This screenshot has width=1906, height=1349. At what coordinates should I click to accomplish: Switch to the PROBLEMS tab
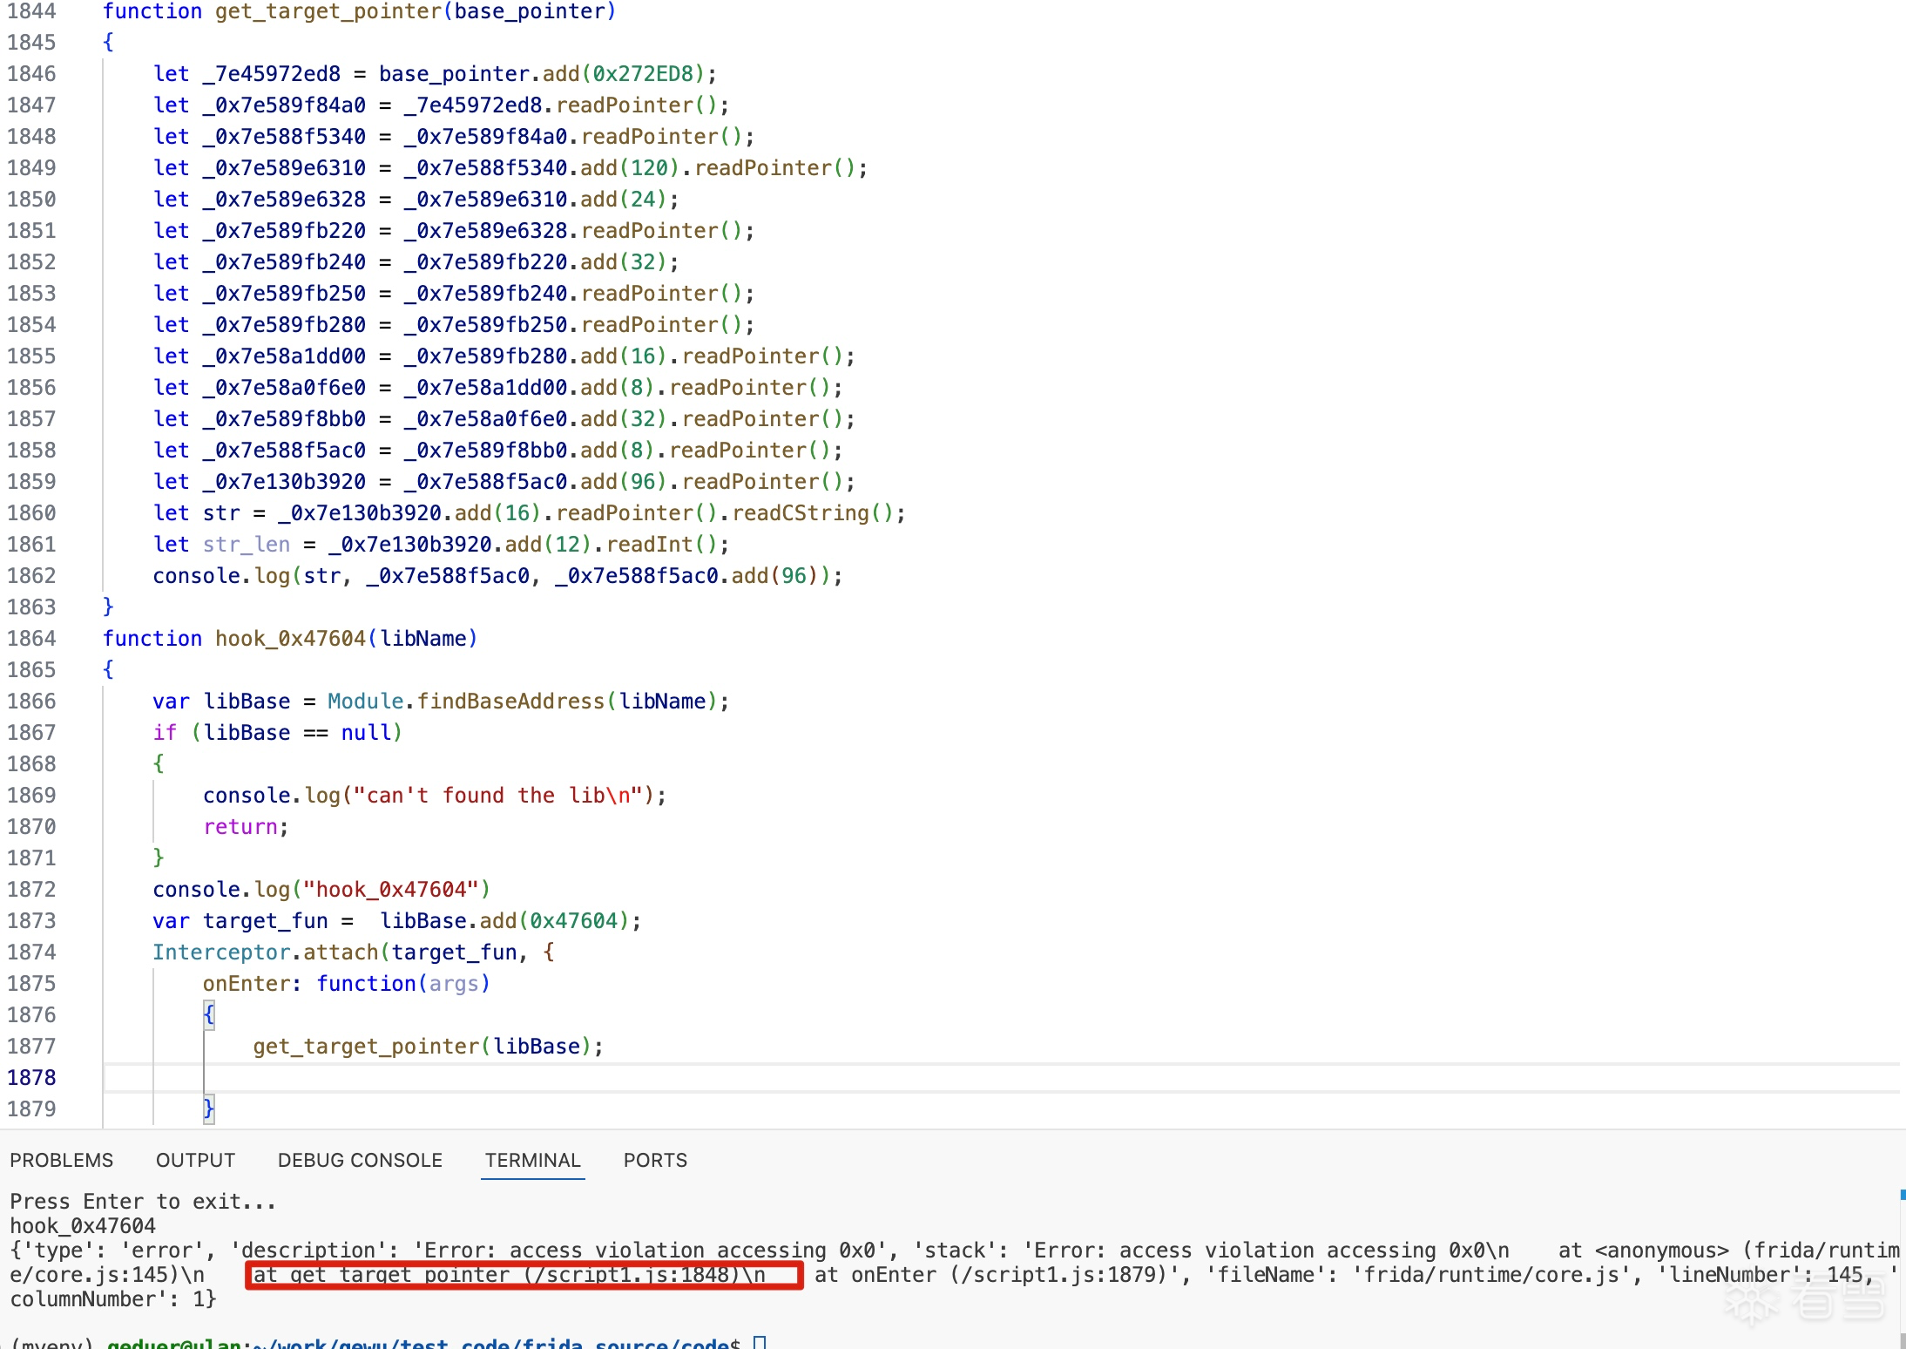61,1160
